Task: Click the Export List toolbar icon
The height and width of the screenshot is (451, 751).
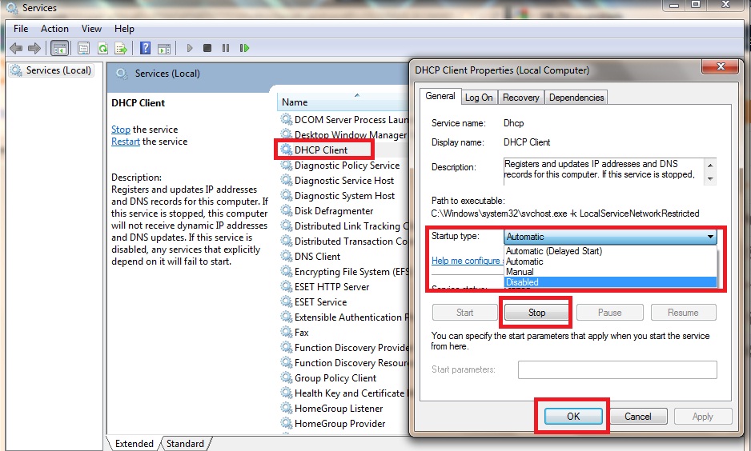Action: [121, 48]
